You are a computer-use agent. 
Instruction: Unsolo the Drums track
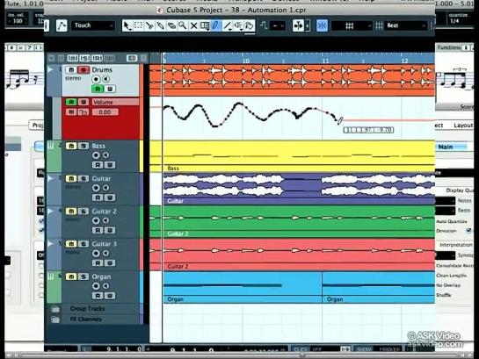tap(83, 70)
